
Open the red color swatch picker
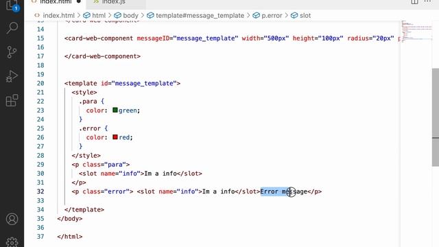[x=115, y=137]
